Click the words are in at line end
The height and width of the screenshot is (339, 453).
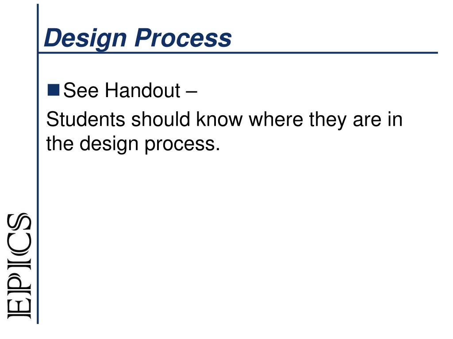[378, 119]
